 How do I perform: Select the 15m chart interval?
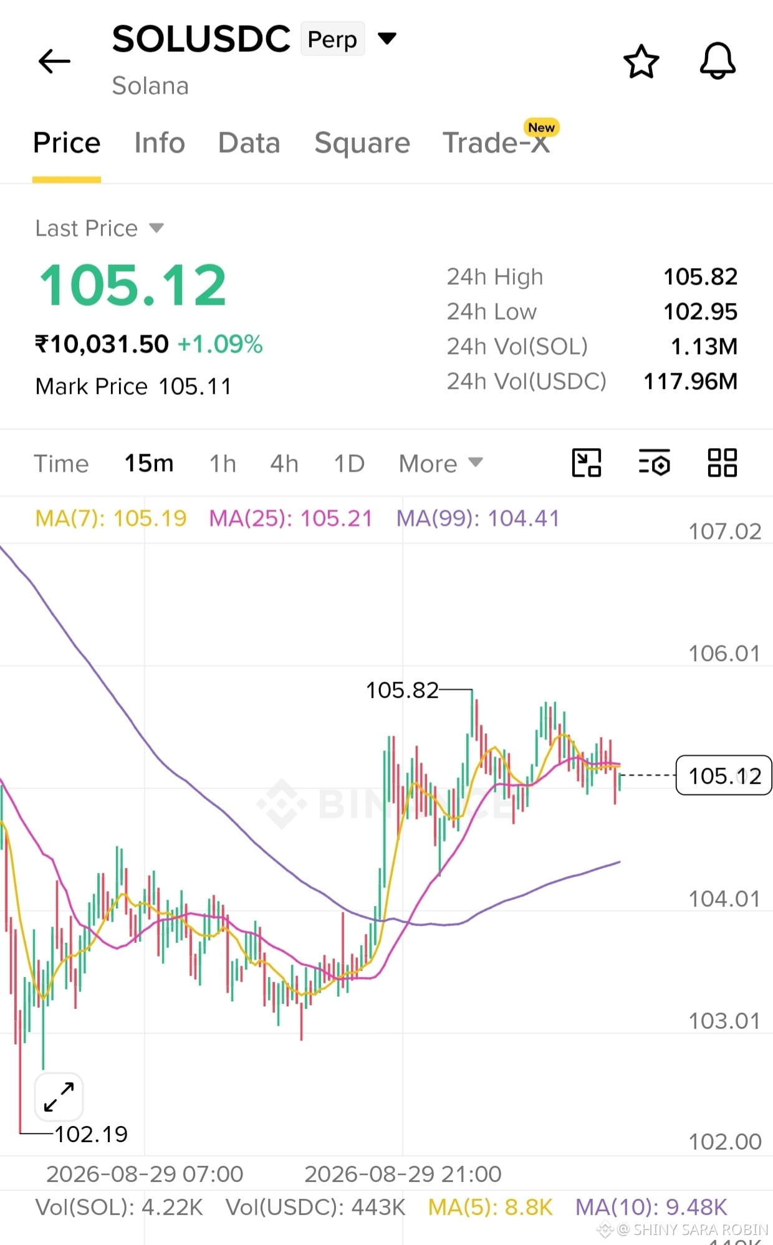tap(149, 464)
